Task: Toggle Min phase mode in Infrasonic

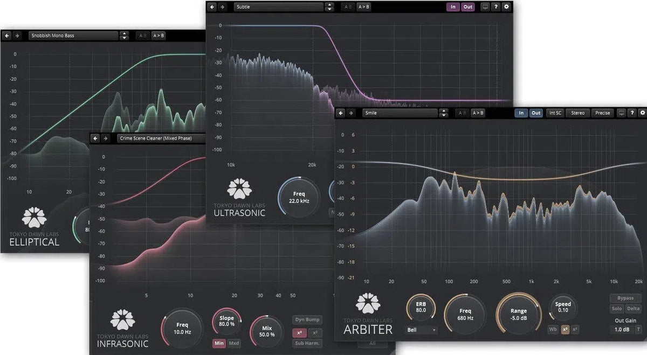Action: point(219,343)
